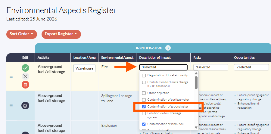Screen dimensions: 271x134
Task: Click the Warehouse location input field
Action: pos(84,68)
